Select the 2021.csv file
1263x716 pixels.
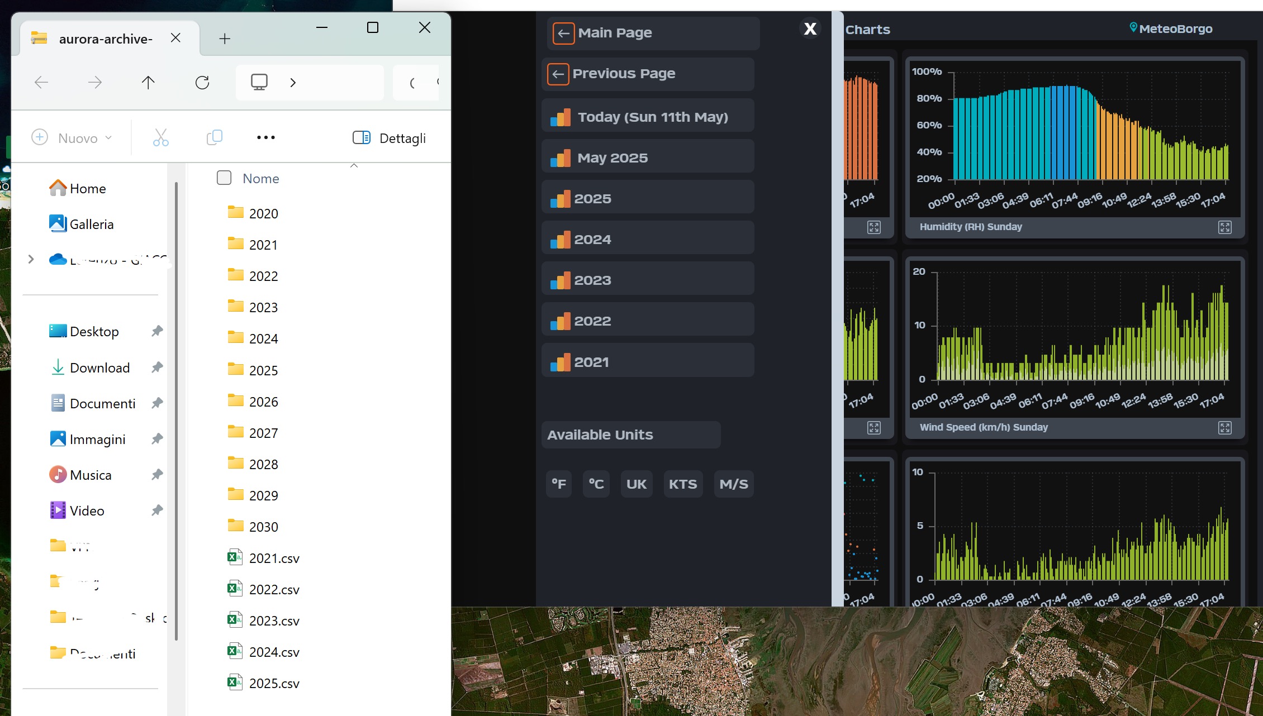pos(263,557)
